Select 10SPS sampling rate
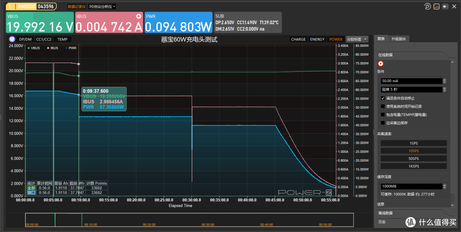Screen dimensions: 461x232 414,151
